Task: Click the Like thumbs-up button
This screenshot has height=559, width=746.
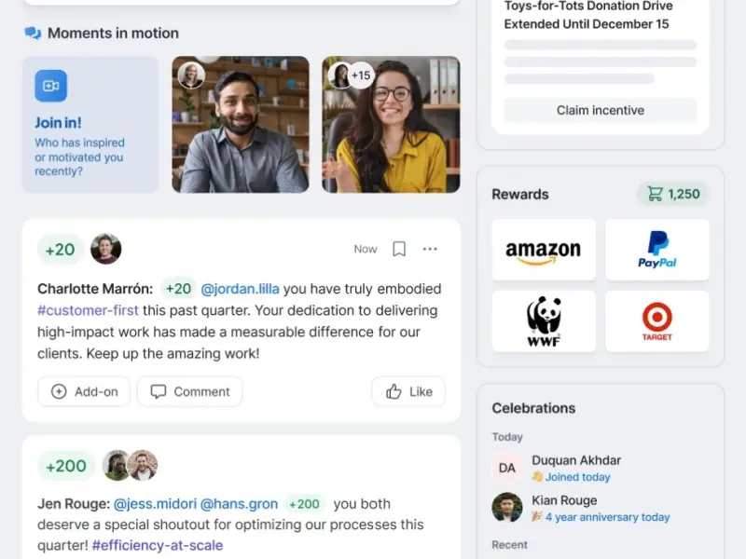Action: pyautogui.click(x=408, y=391)
